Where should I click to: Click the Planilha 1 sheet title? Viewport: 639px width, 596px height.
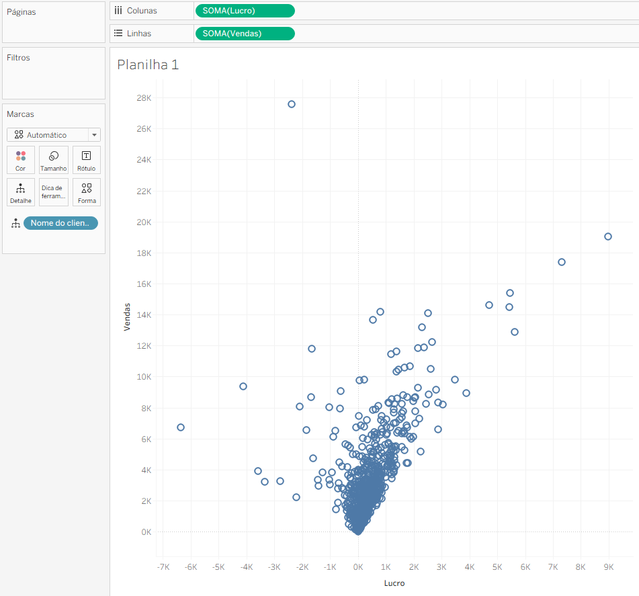148,65
